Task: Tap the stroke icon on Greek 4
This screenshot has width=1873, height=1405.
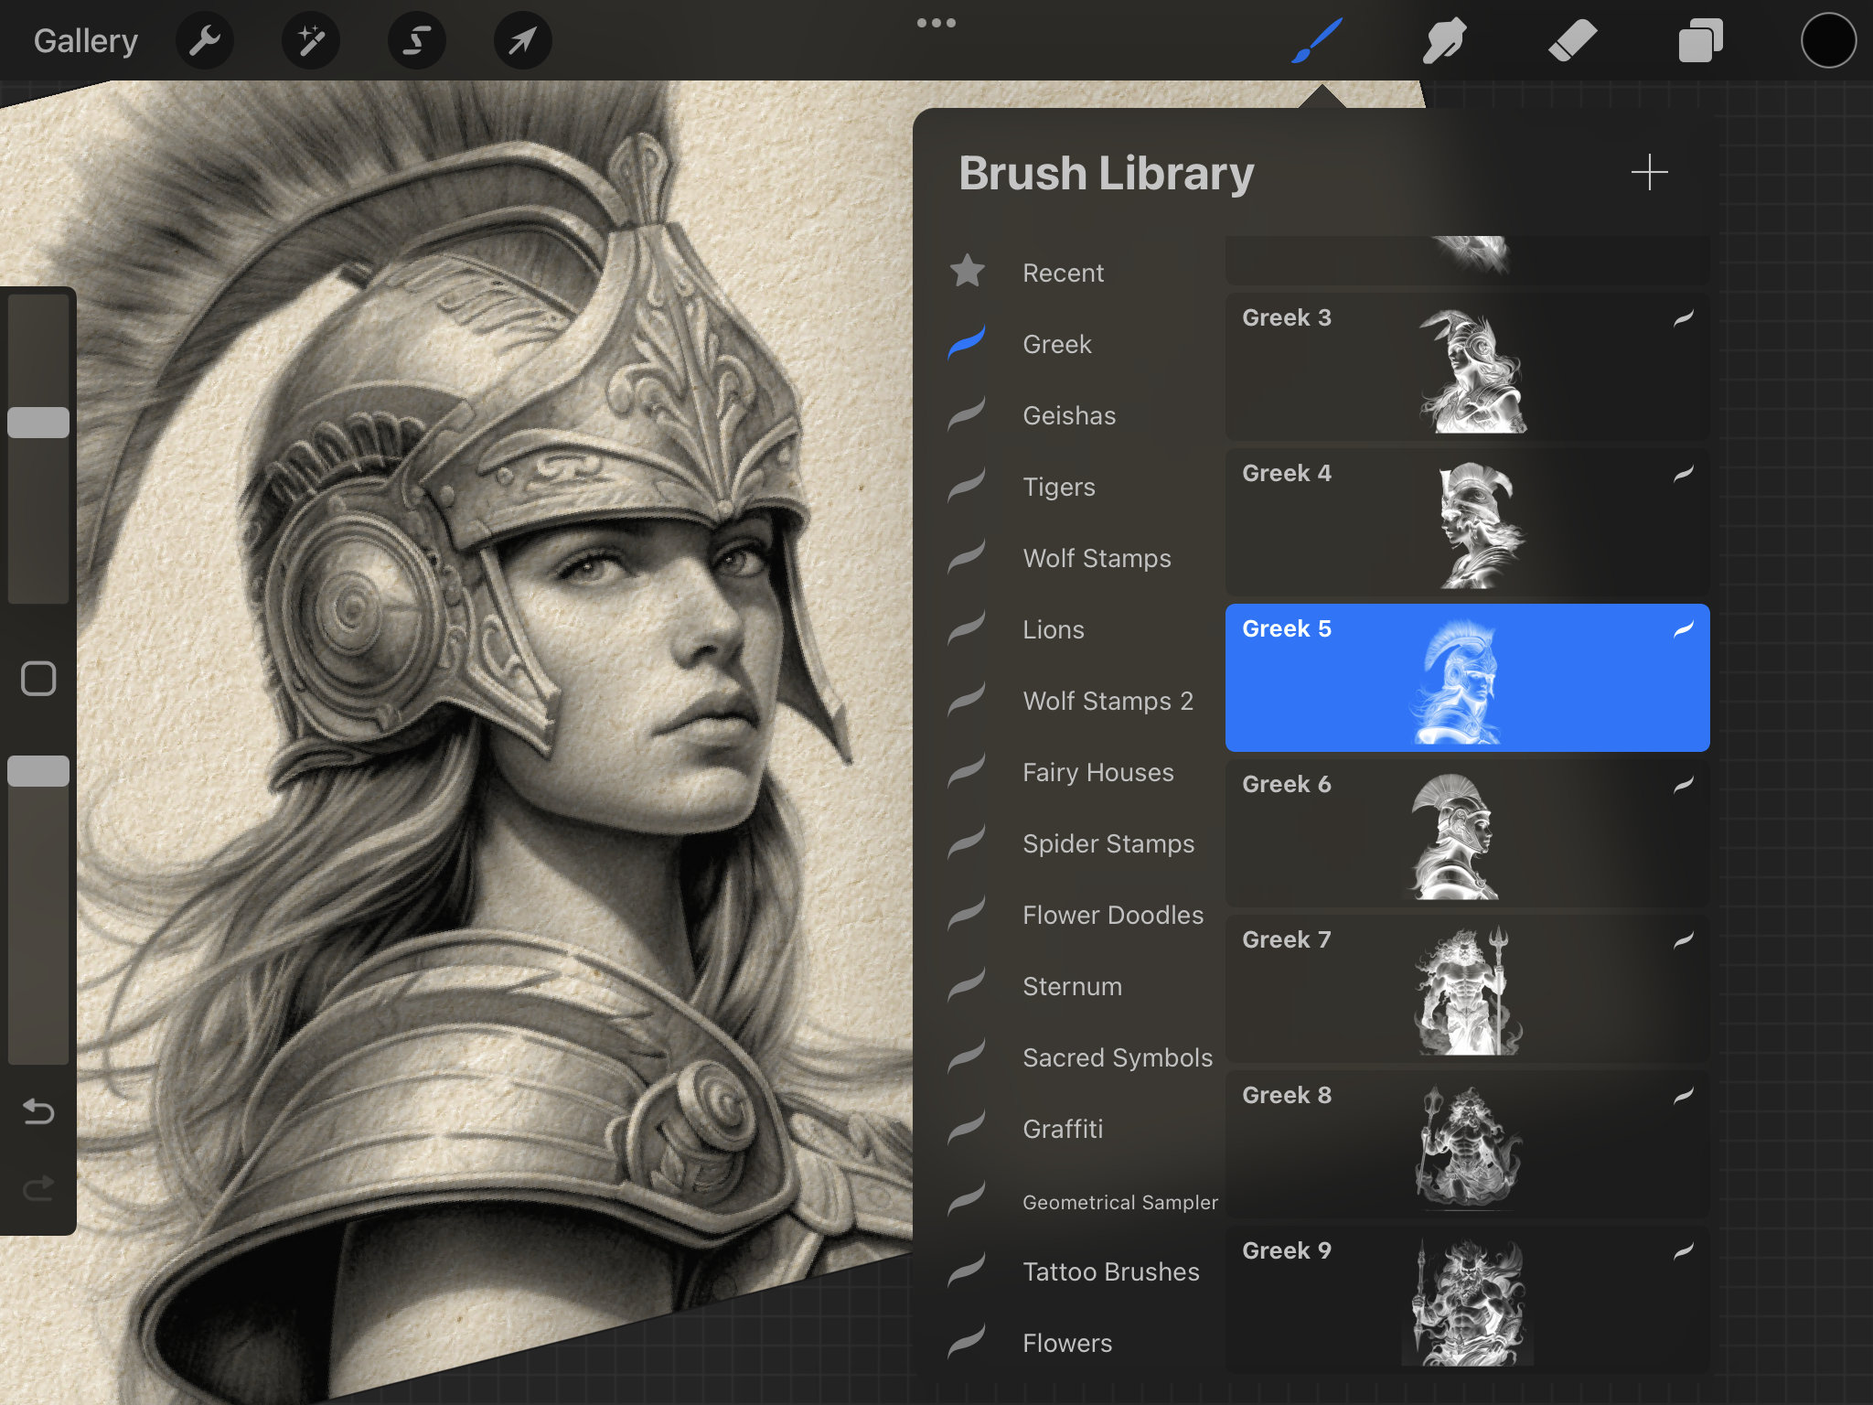Action: pyautogui.click(x=1684, y=473)
